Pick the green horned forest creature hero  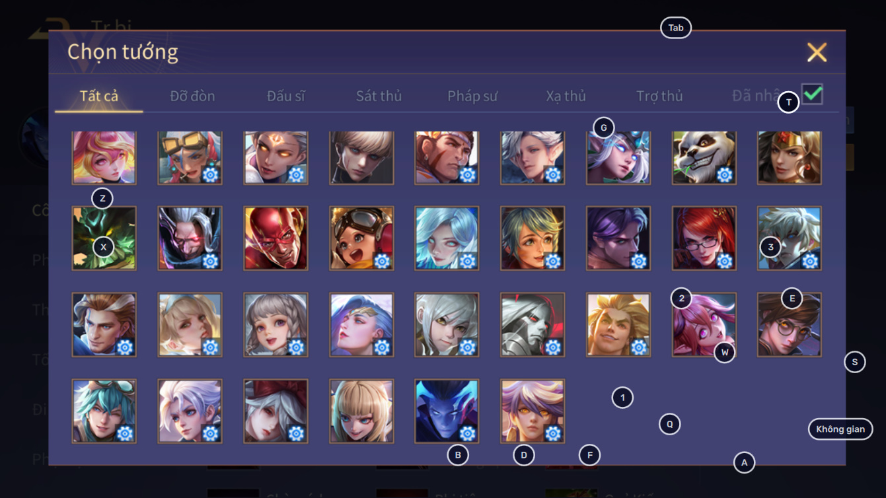coord(104,238)
